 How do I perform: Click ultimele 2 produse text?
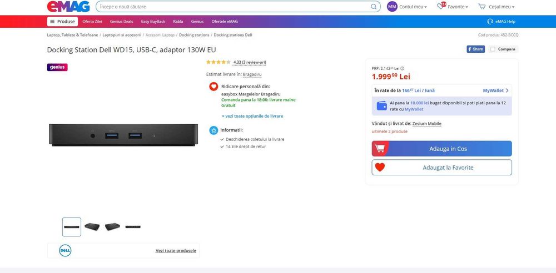point(389,132)
